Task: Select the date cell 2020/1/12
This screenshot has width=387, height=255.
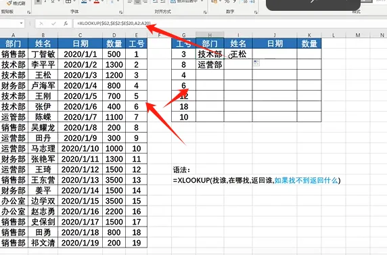Action: coord(81,169)
